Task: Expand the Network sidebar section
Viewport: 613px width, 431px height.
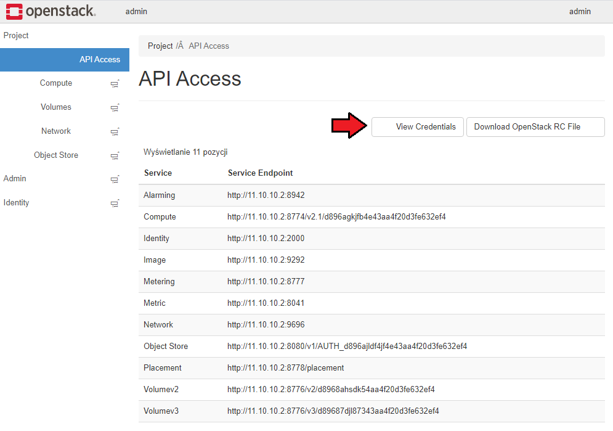Action: click(x=56, y=131)
